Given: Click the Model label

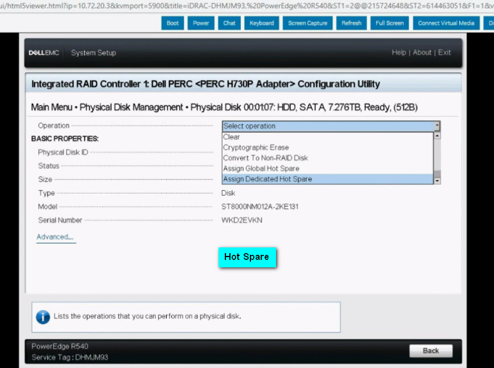Looking at the screenshot, I should [48, 206].
